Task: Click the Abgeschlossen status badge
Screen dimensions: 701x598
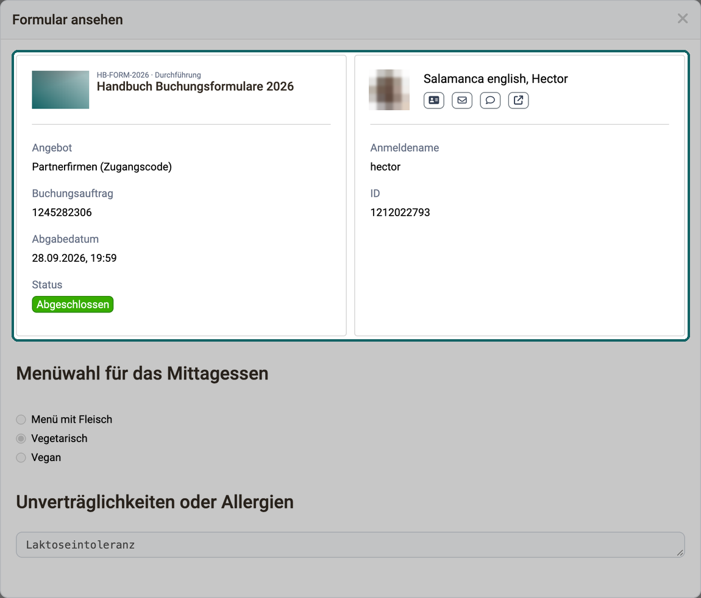Action: tap(73, 304)
